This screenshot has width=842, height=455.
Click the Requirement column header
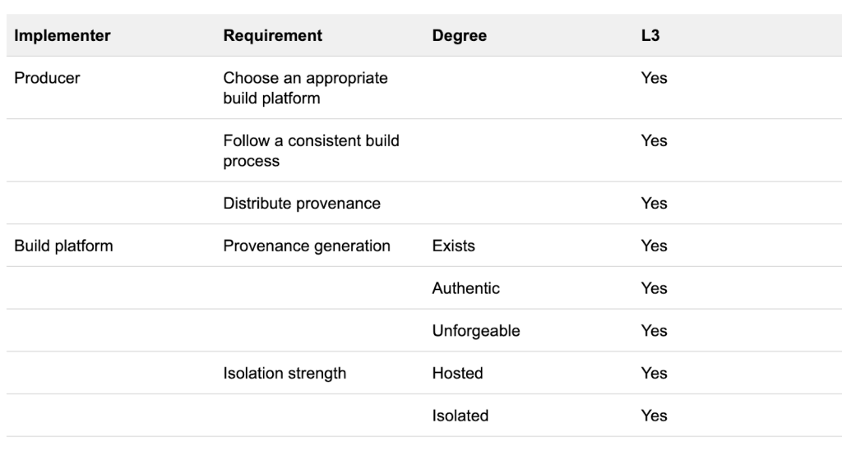pyautogui.click(x=272, y=36)
